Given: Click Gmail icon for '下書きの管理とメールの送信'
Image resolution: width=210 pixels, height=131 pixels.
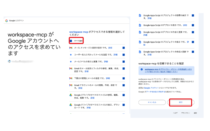Looking at the screenshot, I should tap(71, 78).
